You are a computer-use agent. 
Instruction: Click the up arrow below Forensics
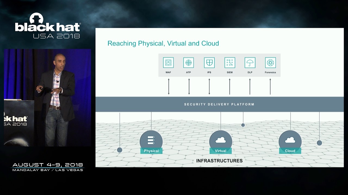click(270, 86)
